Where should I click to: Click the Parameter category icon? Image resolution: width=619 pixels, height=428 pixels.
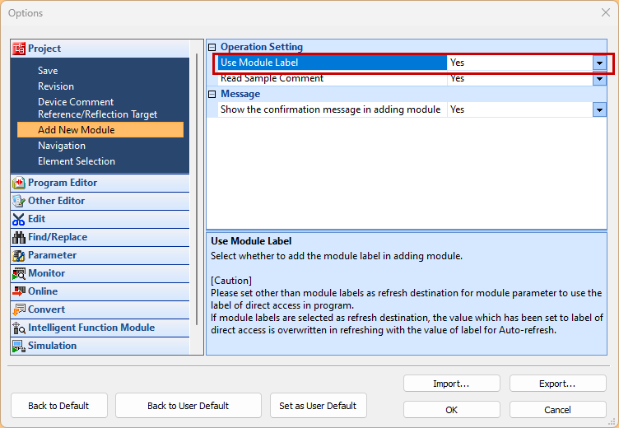point(19,255)
